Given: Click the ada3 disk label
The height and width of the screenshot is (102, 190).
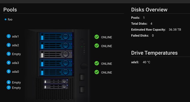Looking at the screenshot, I should [15, 63].
